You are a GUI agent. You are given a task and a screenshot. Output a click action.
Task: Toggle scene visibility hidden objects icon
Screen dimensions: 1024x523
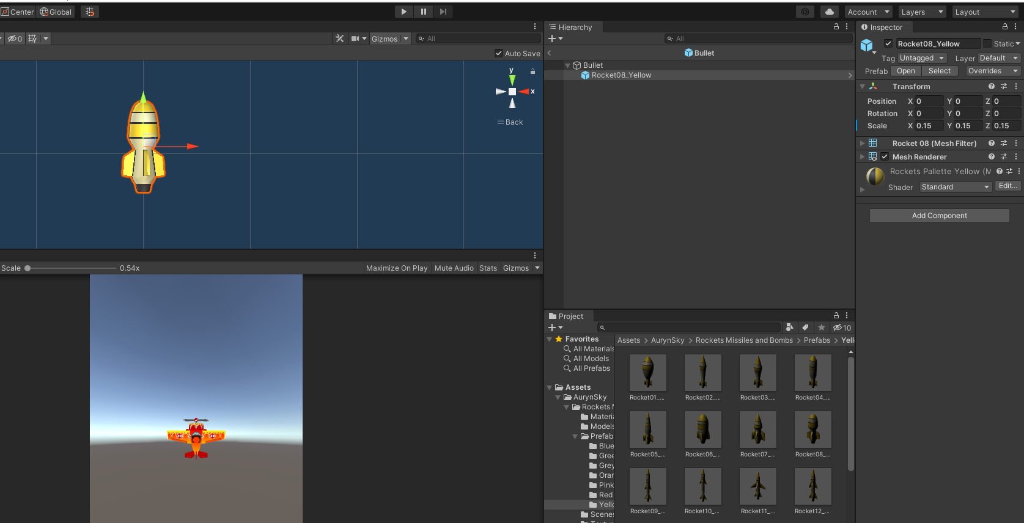click(x=15, y=38)
